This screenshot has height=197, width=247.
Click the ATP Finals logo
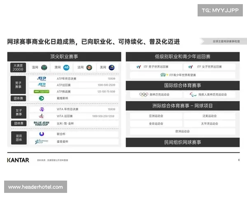coord(42,78)
